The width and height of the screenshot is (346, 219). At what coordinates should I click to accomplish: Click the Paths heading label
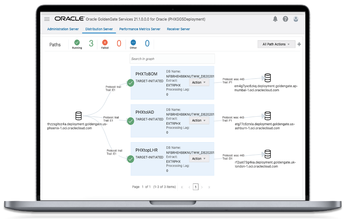(55, 45)
